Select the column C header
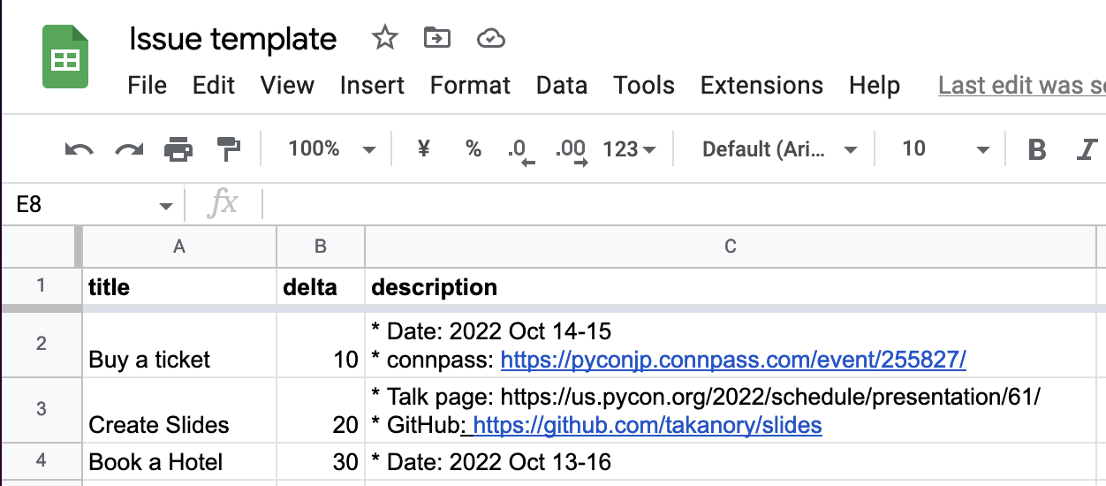The width and height of the screenshot is (1106, 486). coord(730,247)
